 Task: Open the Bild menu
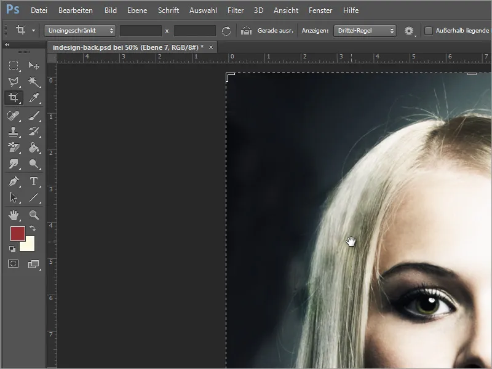[x=111, y=10]
